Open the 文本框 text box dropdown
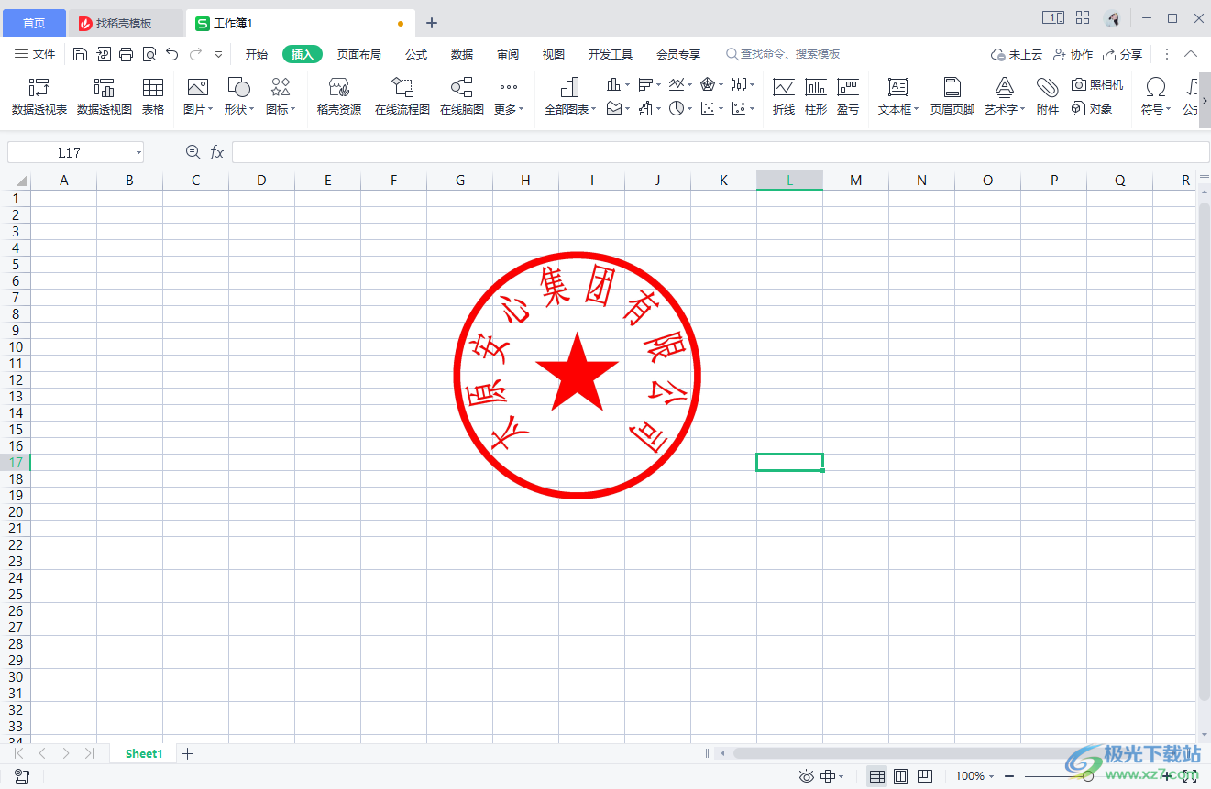1211x789 pixels. pos(898,109)
